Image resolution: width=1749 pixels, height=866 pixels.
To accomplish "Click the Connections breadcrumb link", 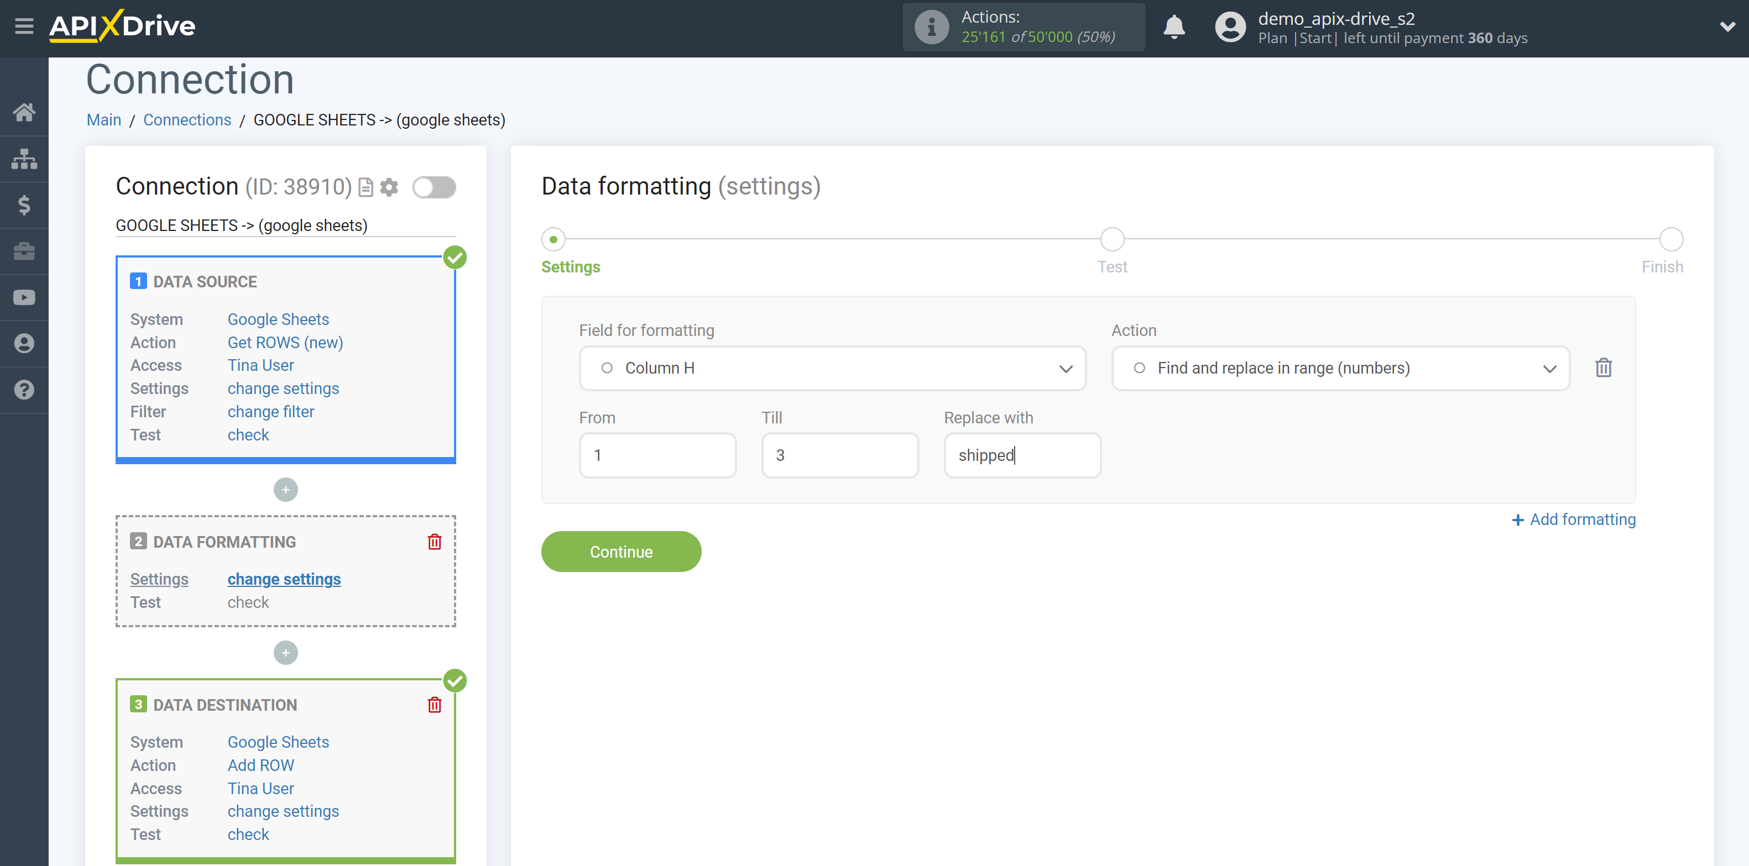I will point(186,119).
